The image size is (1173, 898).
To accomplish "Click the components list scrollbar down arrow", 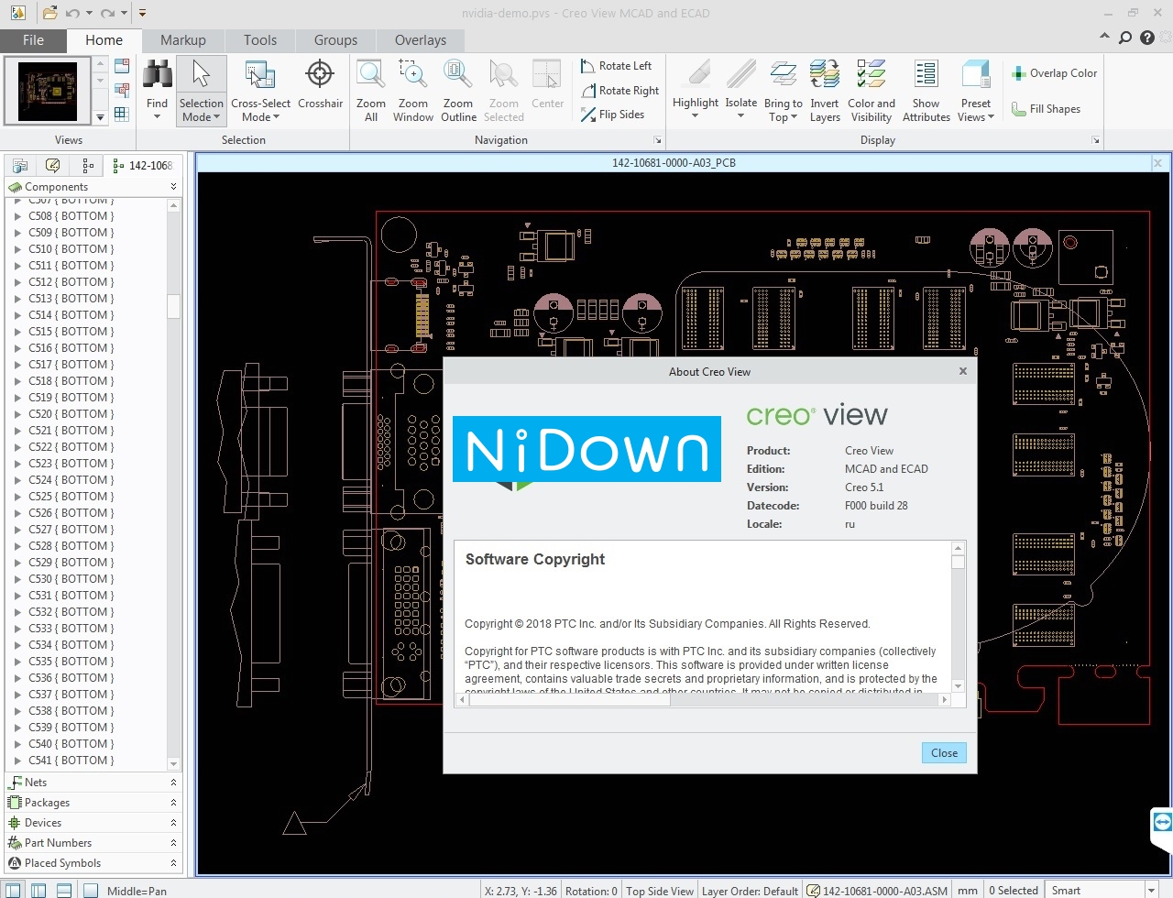I will [174, 764].
